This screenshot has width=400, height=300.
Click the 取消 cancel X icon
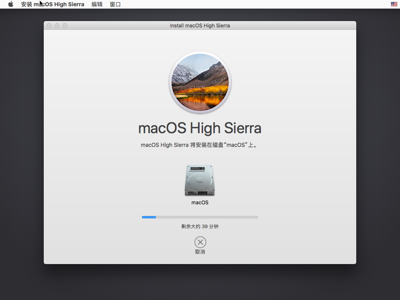point(200,242)
